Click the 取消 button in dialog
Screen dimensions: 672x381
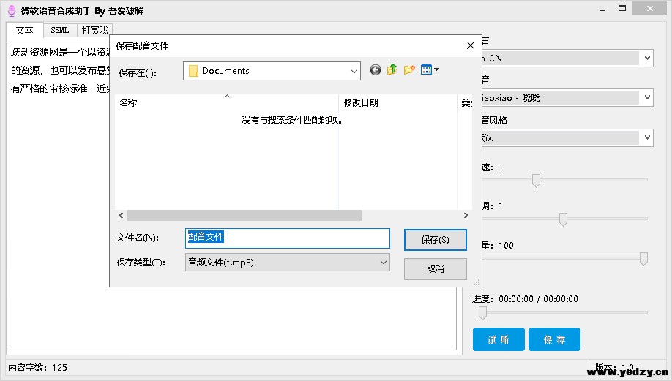coord(435,269)
